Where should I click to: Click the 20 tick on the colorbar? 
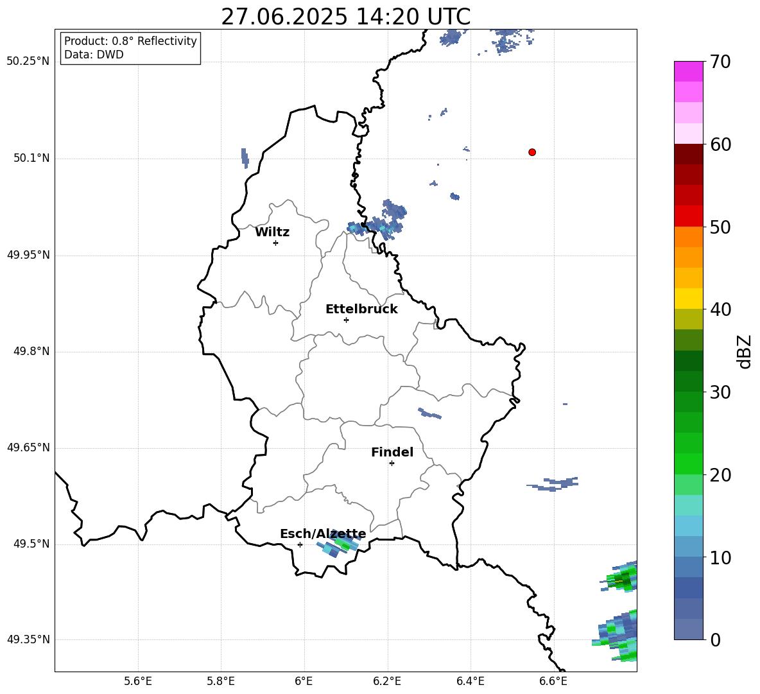[x=720, y=475]
